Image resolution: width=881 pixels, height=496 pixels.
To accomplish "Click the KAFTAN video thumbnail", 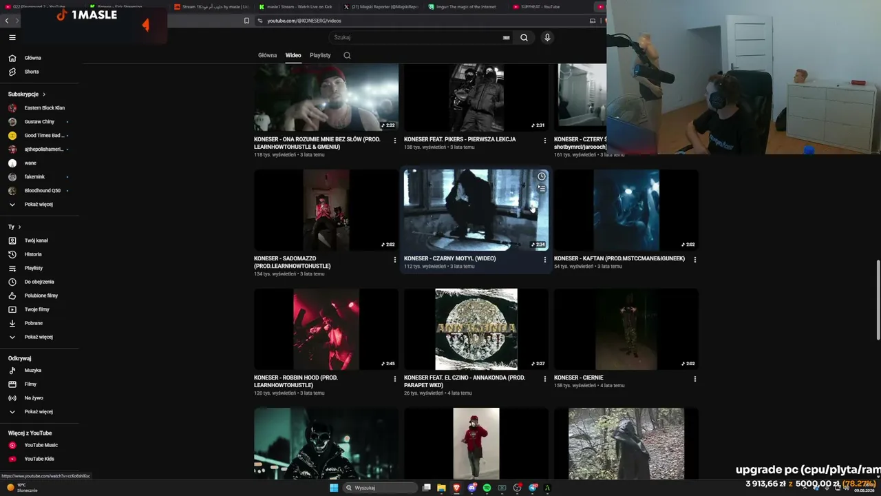I will click(626, 210).
